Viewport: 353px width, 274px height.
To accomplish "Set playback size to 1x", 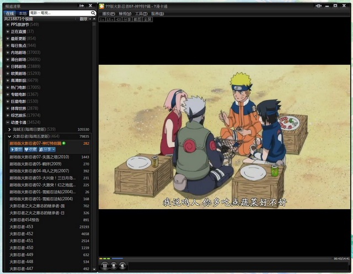I will pyautogui.click(x=102, y=20).
